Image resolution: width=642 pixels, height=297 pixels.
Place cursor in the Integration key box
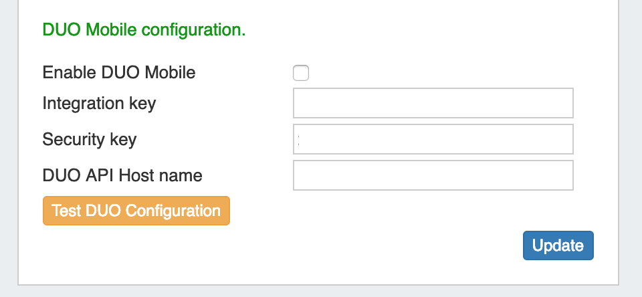433,103
